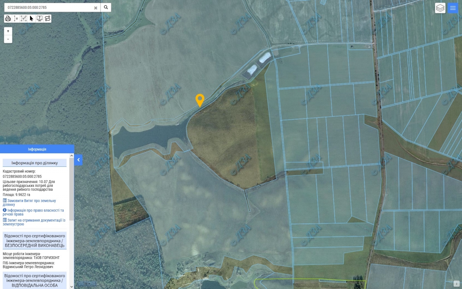Viewport: 462px width, 289px height.
Task: Click the magnifier search button
Action: pos(106,7)
